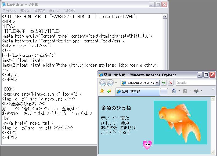
Task: Select the 弘田 竜太郎 browser tab
Action: point(138,91)
